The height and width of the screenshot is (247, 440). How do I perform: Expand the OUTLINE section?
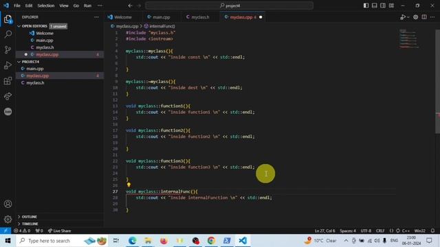[29, 217]
